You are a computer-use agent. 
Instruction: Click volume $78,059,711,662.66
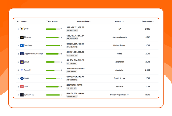[75, 27]
